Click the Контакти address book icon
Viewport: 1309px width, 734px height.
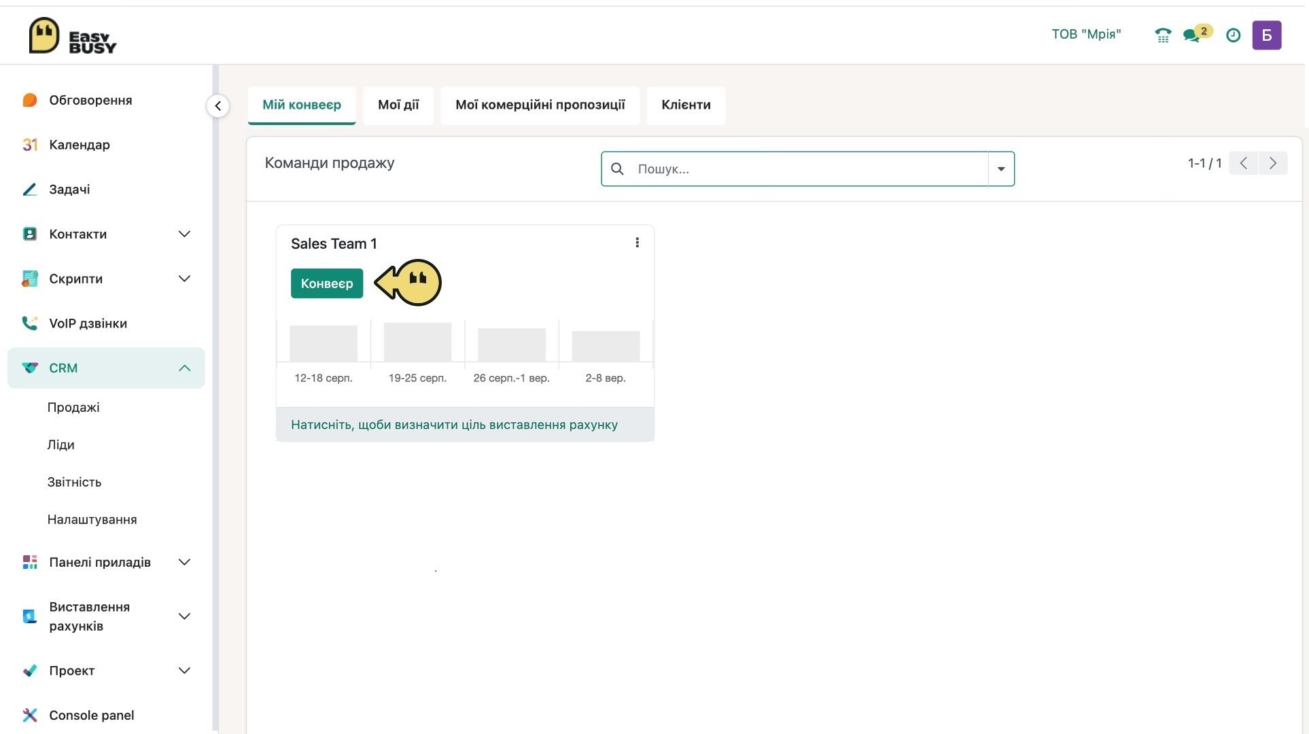click(x=30, y=234)
